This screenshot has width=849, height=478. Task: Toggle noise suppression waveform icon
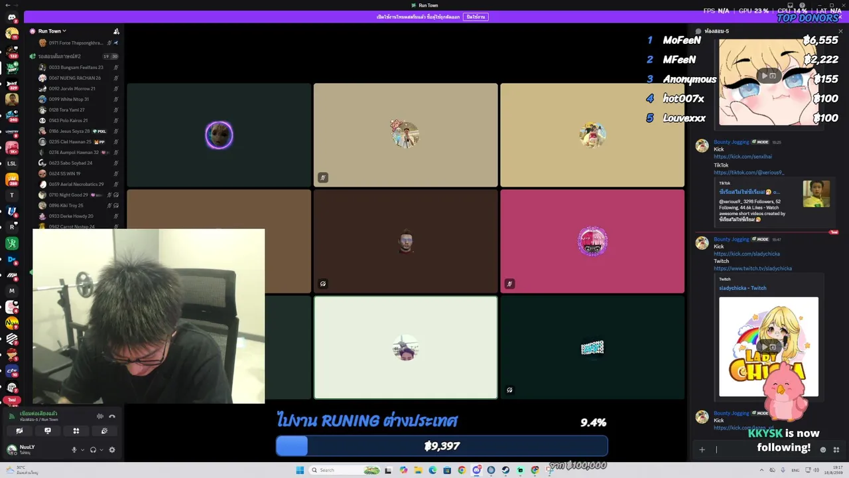(100, 416)
